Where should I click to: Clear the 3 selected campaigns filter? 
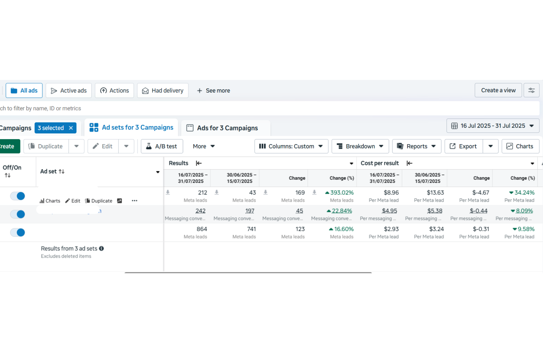(x=71, y=128)
